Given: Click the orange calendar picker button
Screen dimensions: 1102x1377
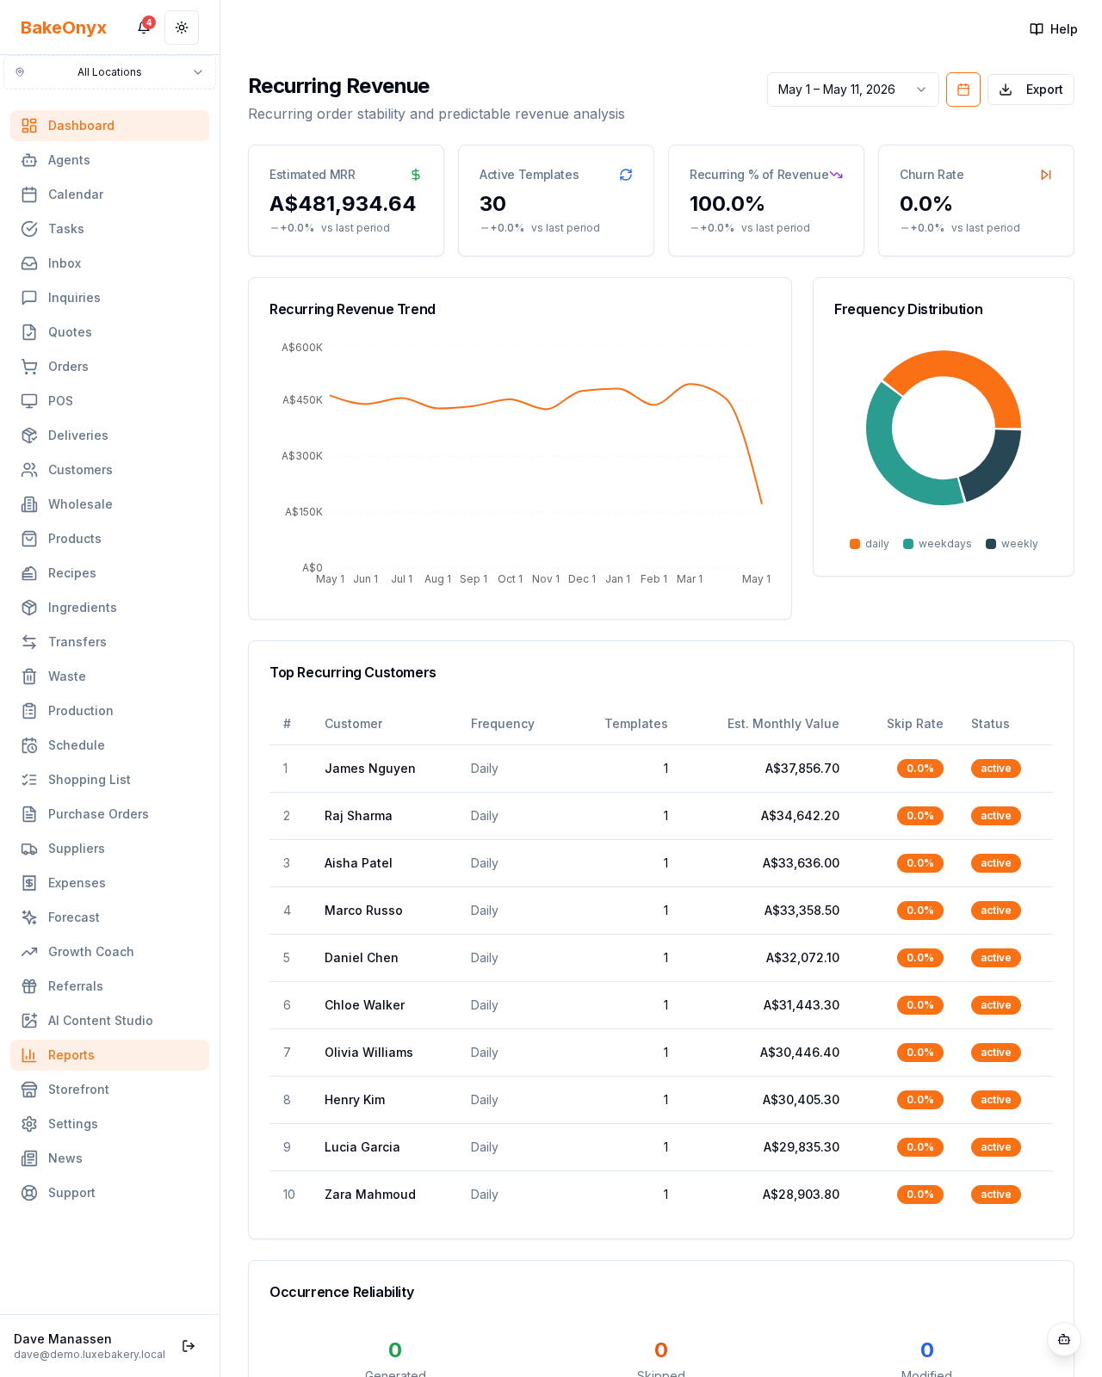Looking at the screenshot, I should pos(963,90).
